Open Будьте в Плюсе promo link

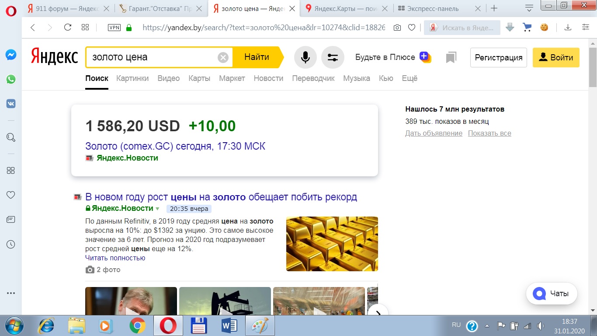[393, 57]
